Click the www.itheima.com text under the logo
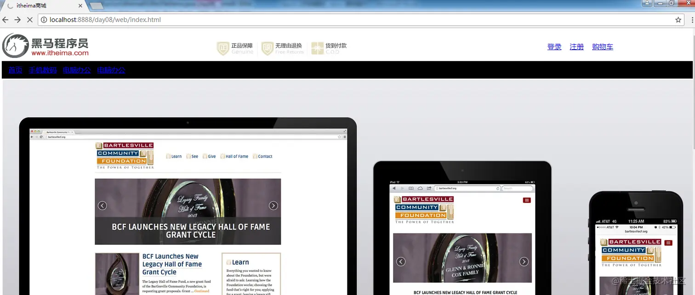The width and height of the screenshot is (695, 295). [x=60, y=53]
